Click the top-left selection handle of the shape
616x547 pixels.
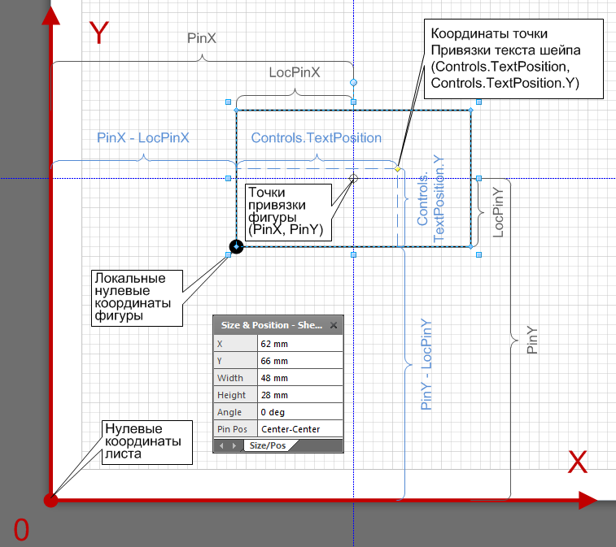[x=228, y=102]
